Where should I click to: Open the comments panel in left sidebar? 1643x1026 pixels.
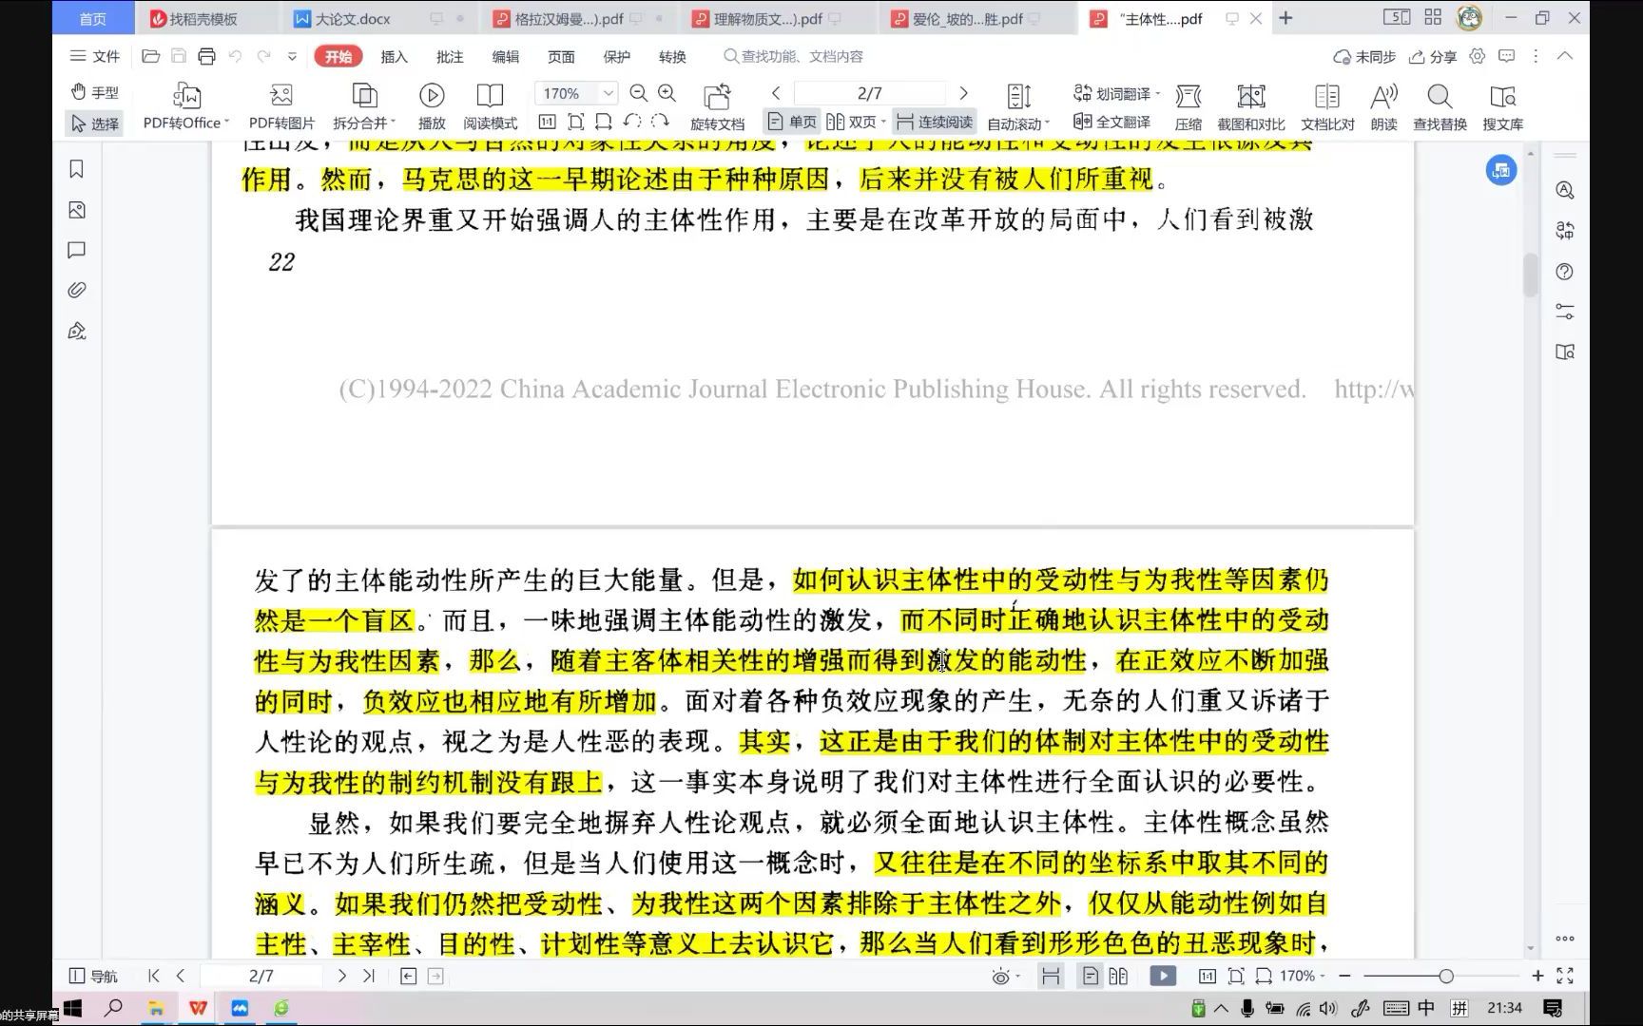pos(77,250)
